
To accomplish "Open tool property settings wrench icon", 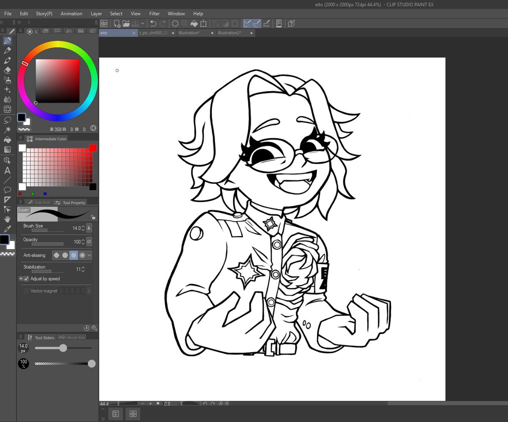I will pyautogui.click(x=94, y=328).
